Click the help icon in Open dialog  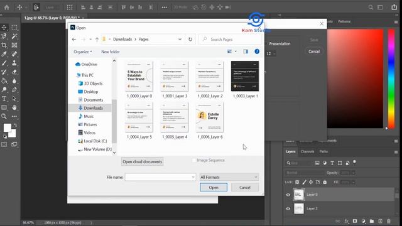coord(257,51)
